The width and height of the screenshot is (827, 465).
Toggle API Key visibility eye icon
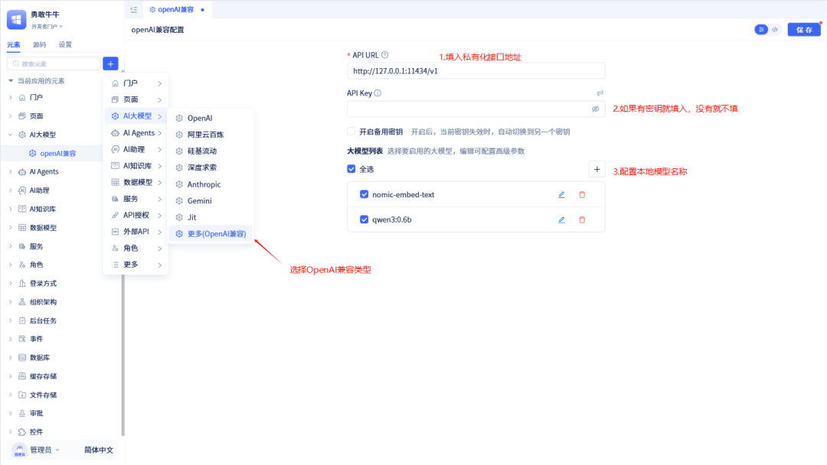point(595,109)
